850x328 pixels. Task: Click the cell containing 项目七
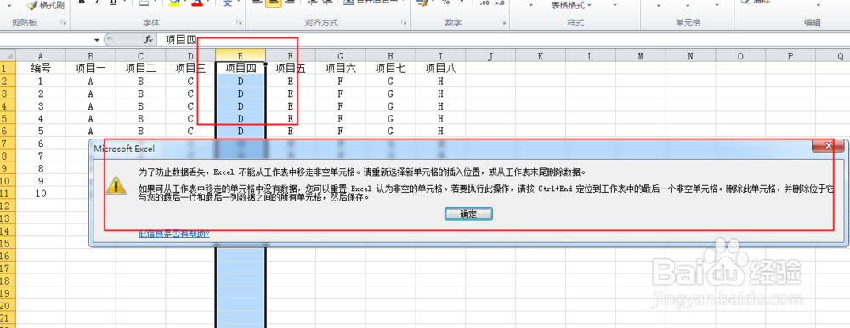coord(390,68)
